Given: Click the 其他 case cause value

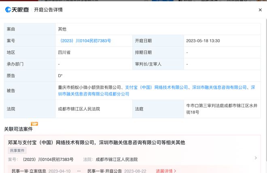Looking at the screenshot, I should tap(62, 29).
